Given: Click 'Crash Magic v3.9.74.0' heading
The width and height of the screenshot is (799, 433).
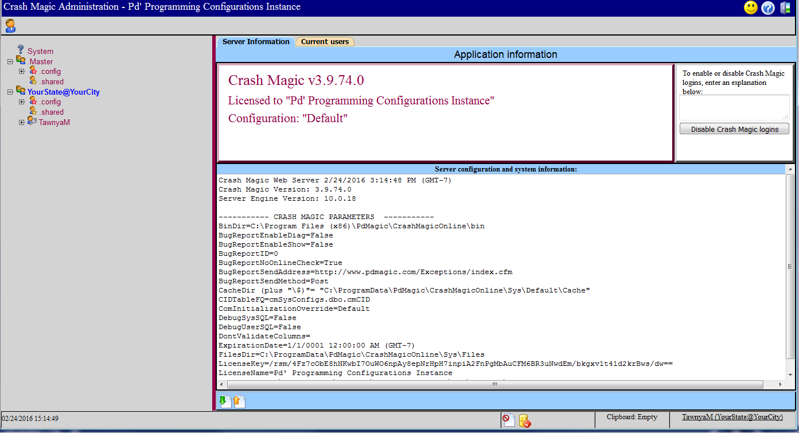Looking at the screenshot, I should tap(296, 80).
